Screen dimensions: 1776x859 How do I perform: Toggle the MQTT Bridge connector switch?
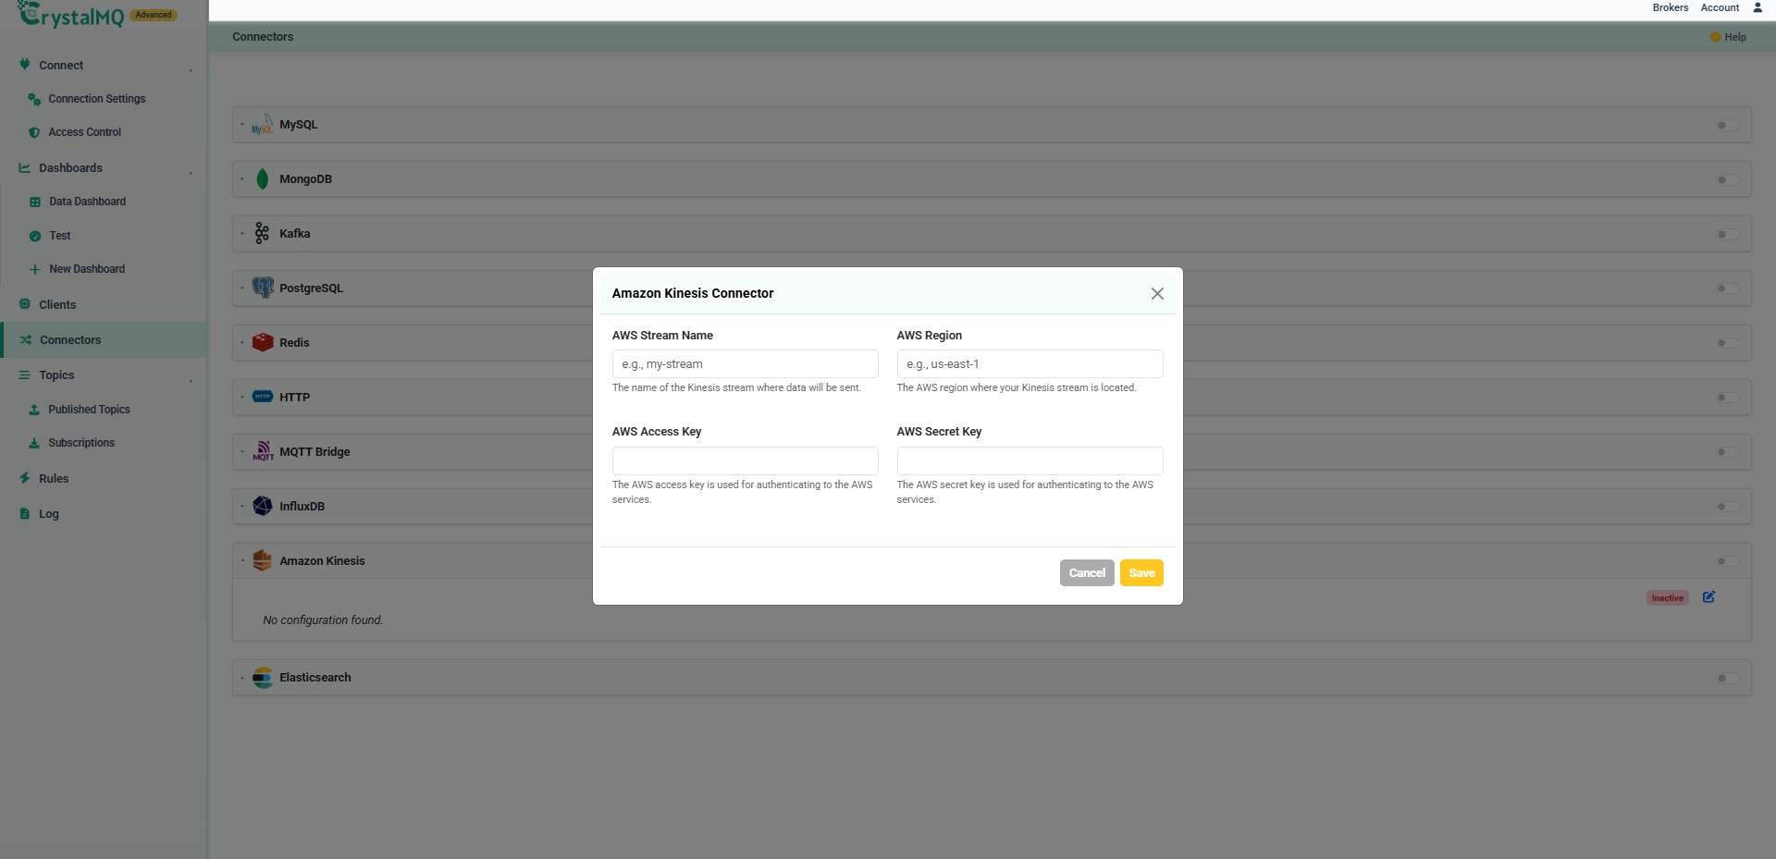pyautogui.click(x=1727, y=452)
